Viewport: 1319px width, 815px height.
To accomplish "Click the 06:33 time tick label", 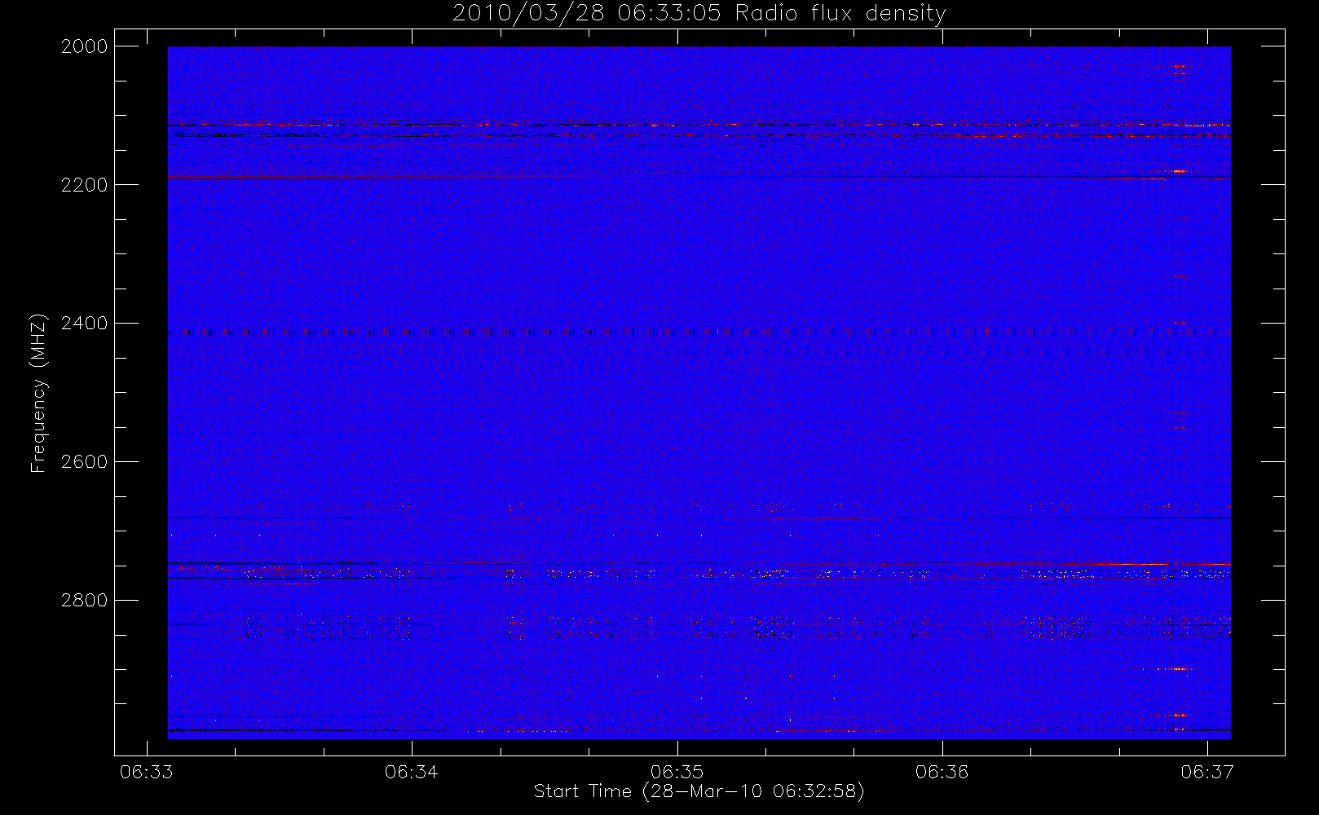I will click(147, 771).
